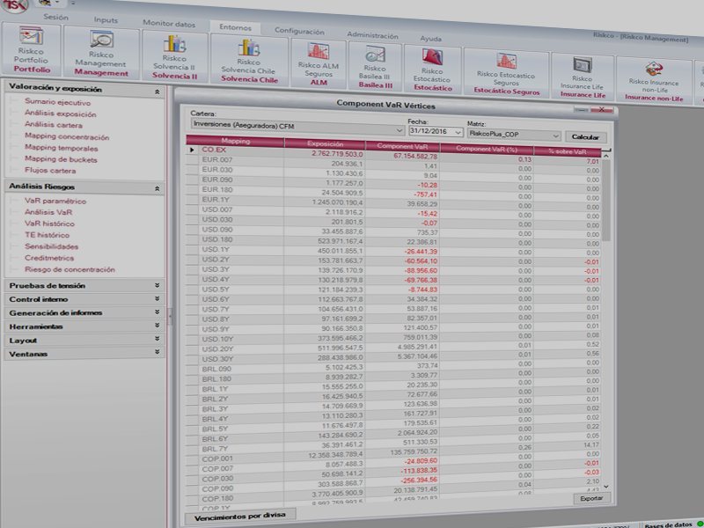Open Sumario ejecutivo in the sidebar

(57, 103)
